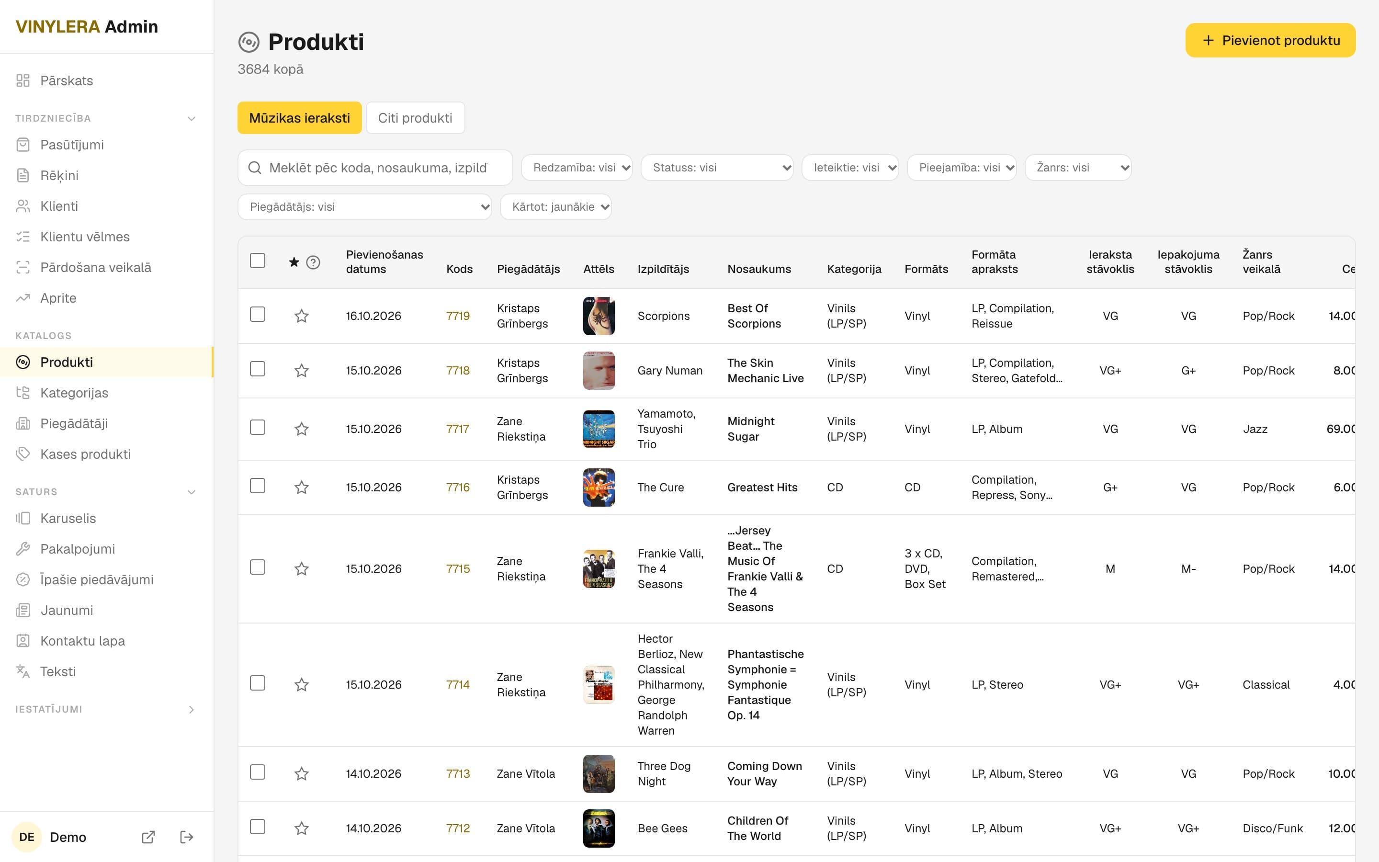Star the Bee Gees product row

coord(302,828)
